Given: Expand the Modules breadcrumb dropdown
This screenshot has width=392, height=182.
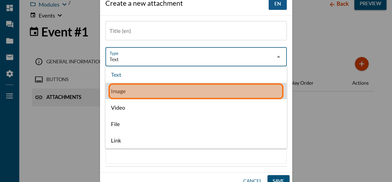Looking at the screenshot, I should point(65,4).
